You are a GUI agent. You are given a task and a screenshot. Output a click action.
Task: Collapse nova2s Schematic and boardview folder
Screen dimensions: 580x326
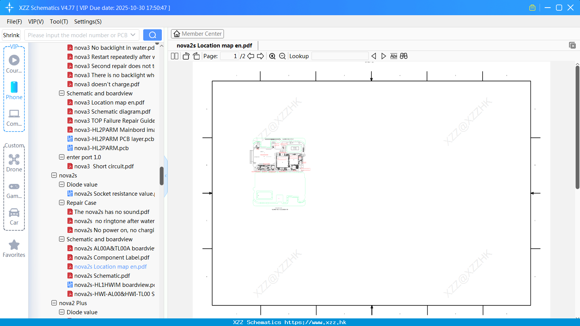[x=62, y=239]
